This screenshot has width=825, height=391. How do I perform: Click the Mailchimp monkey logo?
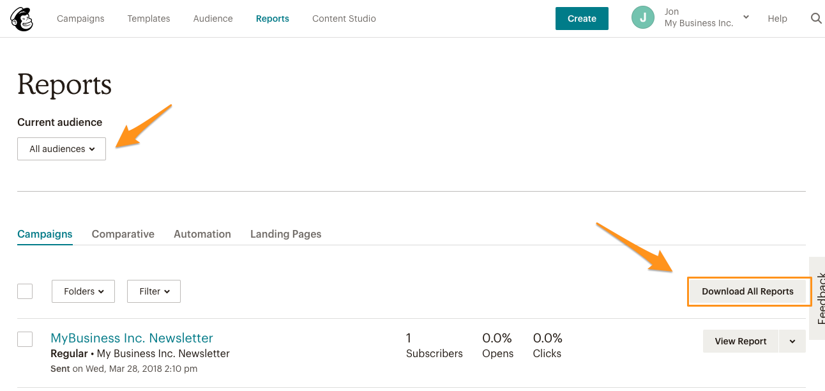tap(22, 19)
